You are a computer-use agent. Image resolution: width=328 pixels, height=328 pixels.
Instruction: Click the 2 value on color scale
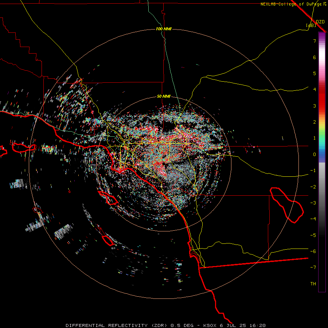[x=315, y=122]
